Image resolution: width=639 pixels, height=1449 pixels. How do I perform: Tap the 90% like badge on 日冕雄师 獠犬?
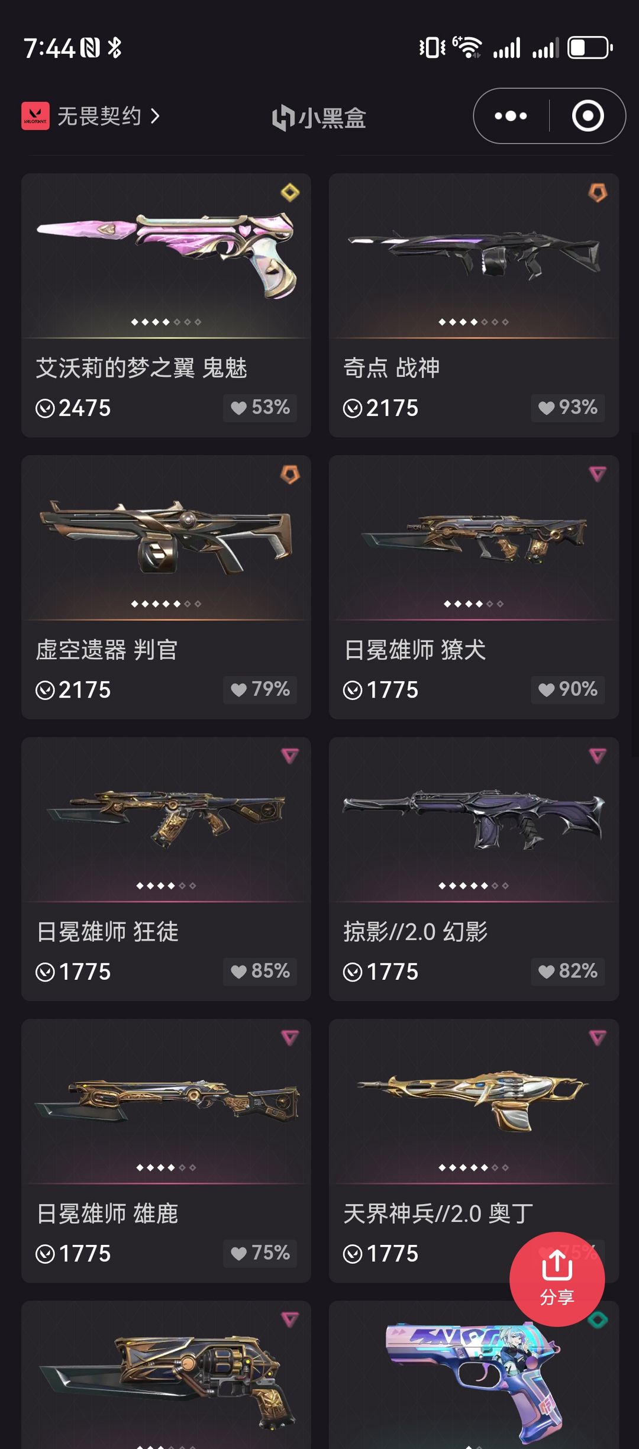point(567,689)
